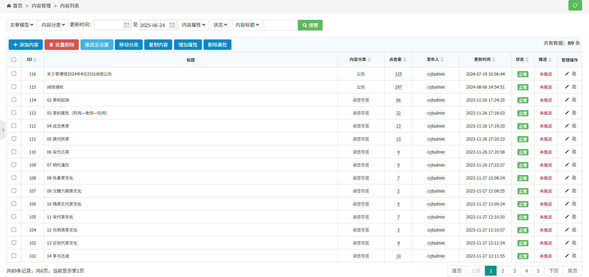The image size is (589, 277).
Task: Open end date calendar icon beside 2025-06-24
Action: tap(172, 25)
